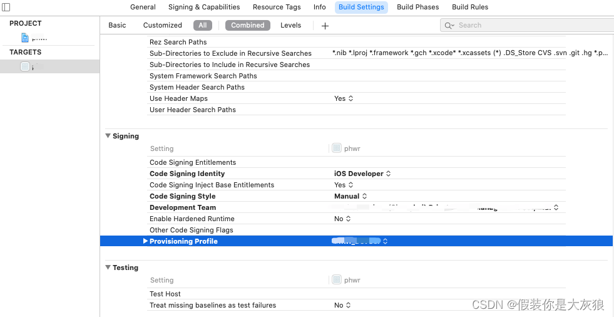Select Code Signing Entitlements row
Image resolution: width=614 pixels, height=317 pixels.
point(357,162)
